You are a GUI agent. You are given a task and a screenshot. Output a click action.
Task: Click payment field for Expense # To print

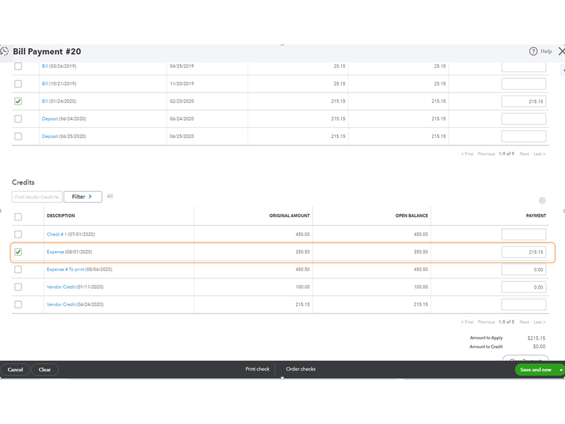tap(524, 269)
